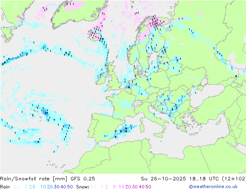Click the date "Su 26-10-2025"
Image resolution: width=246 pixels, height=190 pixels.
click(163, 179)
